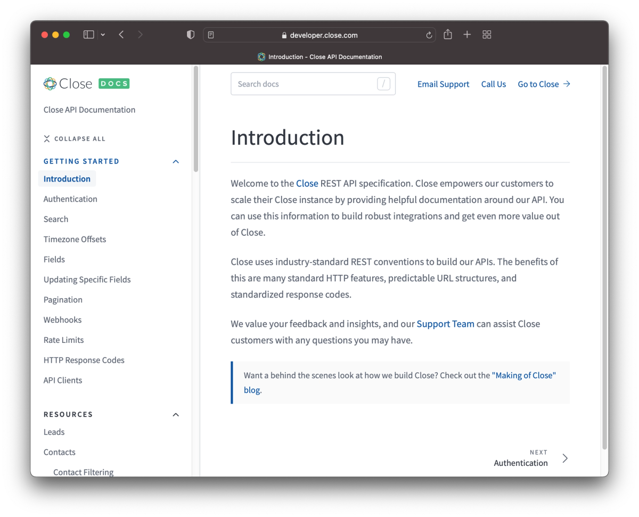This screenshot has width=639, height=517.
Task: Go to the Next Authentication page link
Action: pos(521,458)
